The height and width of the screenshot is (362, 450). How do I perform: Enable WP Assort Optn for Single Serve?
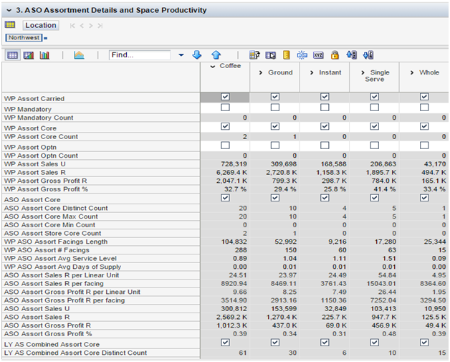click(374, 146)
